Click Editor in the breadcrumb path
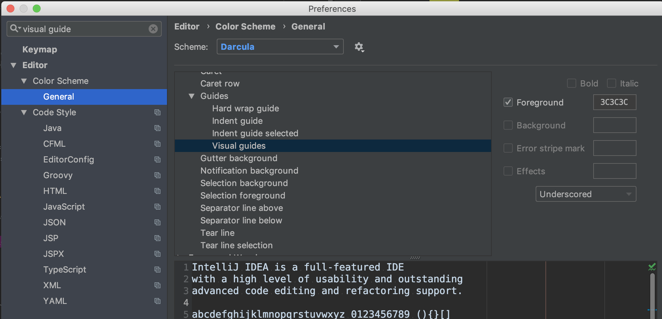Image resolution: width=662 pixels, height=319 pixels. coord(186,26)
